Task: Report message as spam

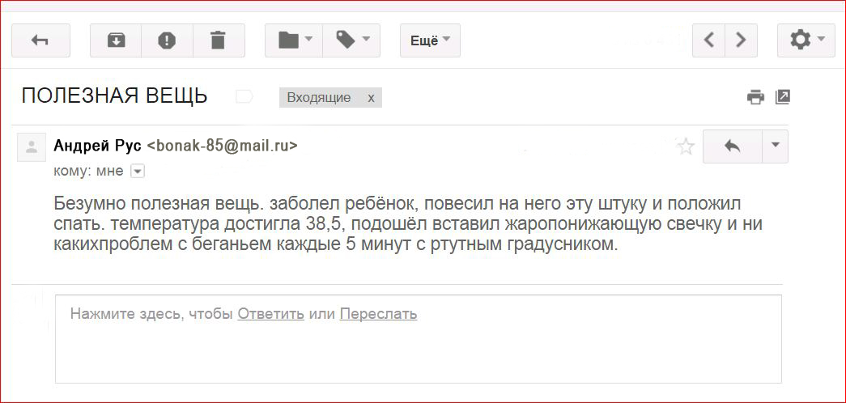Action: (x=167, y=40)
